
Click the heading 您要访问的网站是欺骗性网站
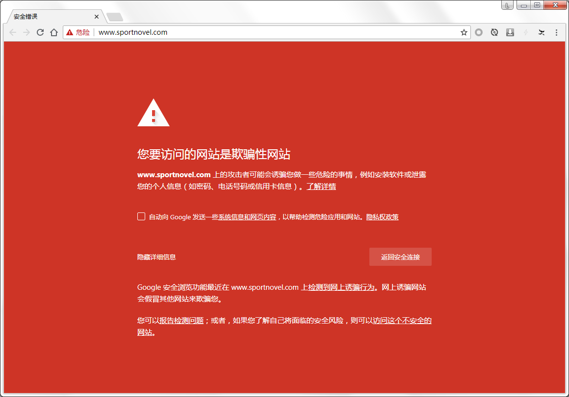(x=214, y=154)
